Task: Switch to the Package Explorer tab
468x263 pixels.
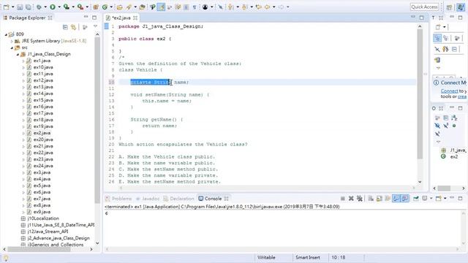Action: (27, 18)
